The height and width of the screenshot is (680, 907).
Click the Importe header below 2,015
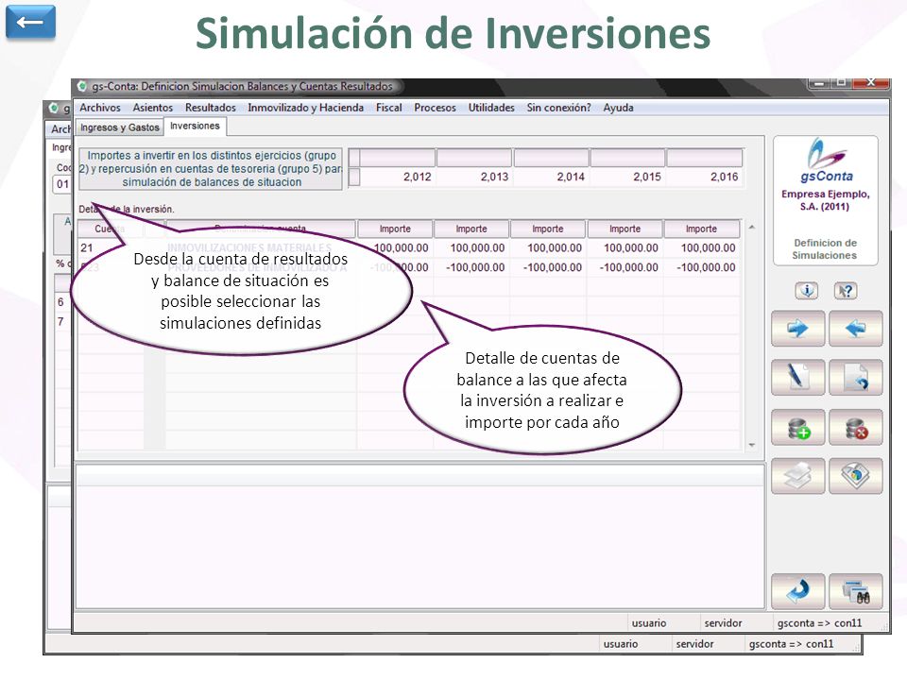[x=625, y=229]
